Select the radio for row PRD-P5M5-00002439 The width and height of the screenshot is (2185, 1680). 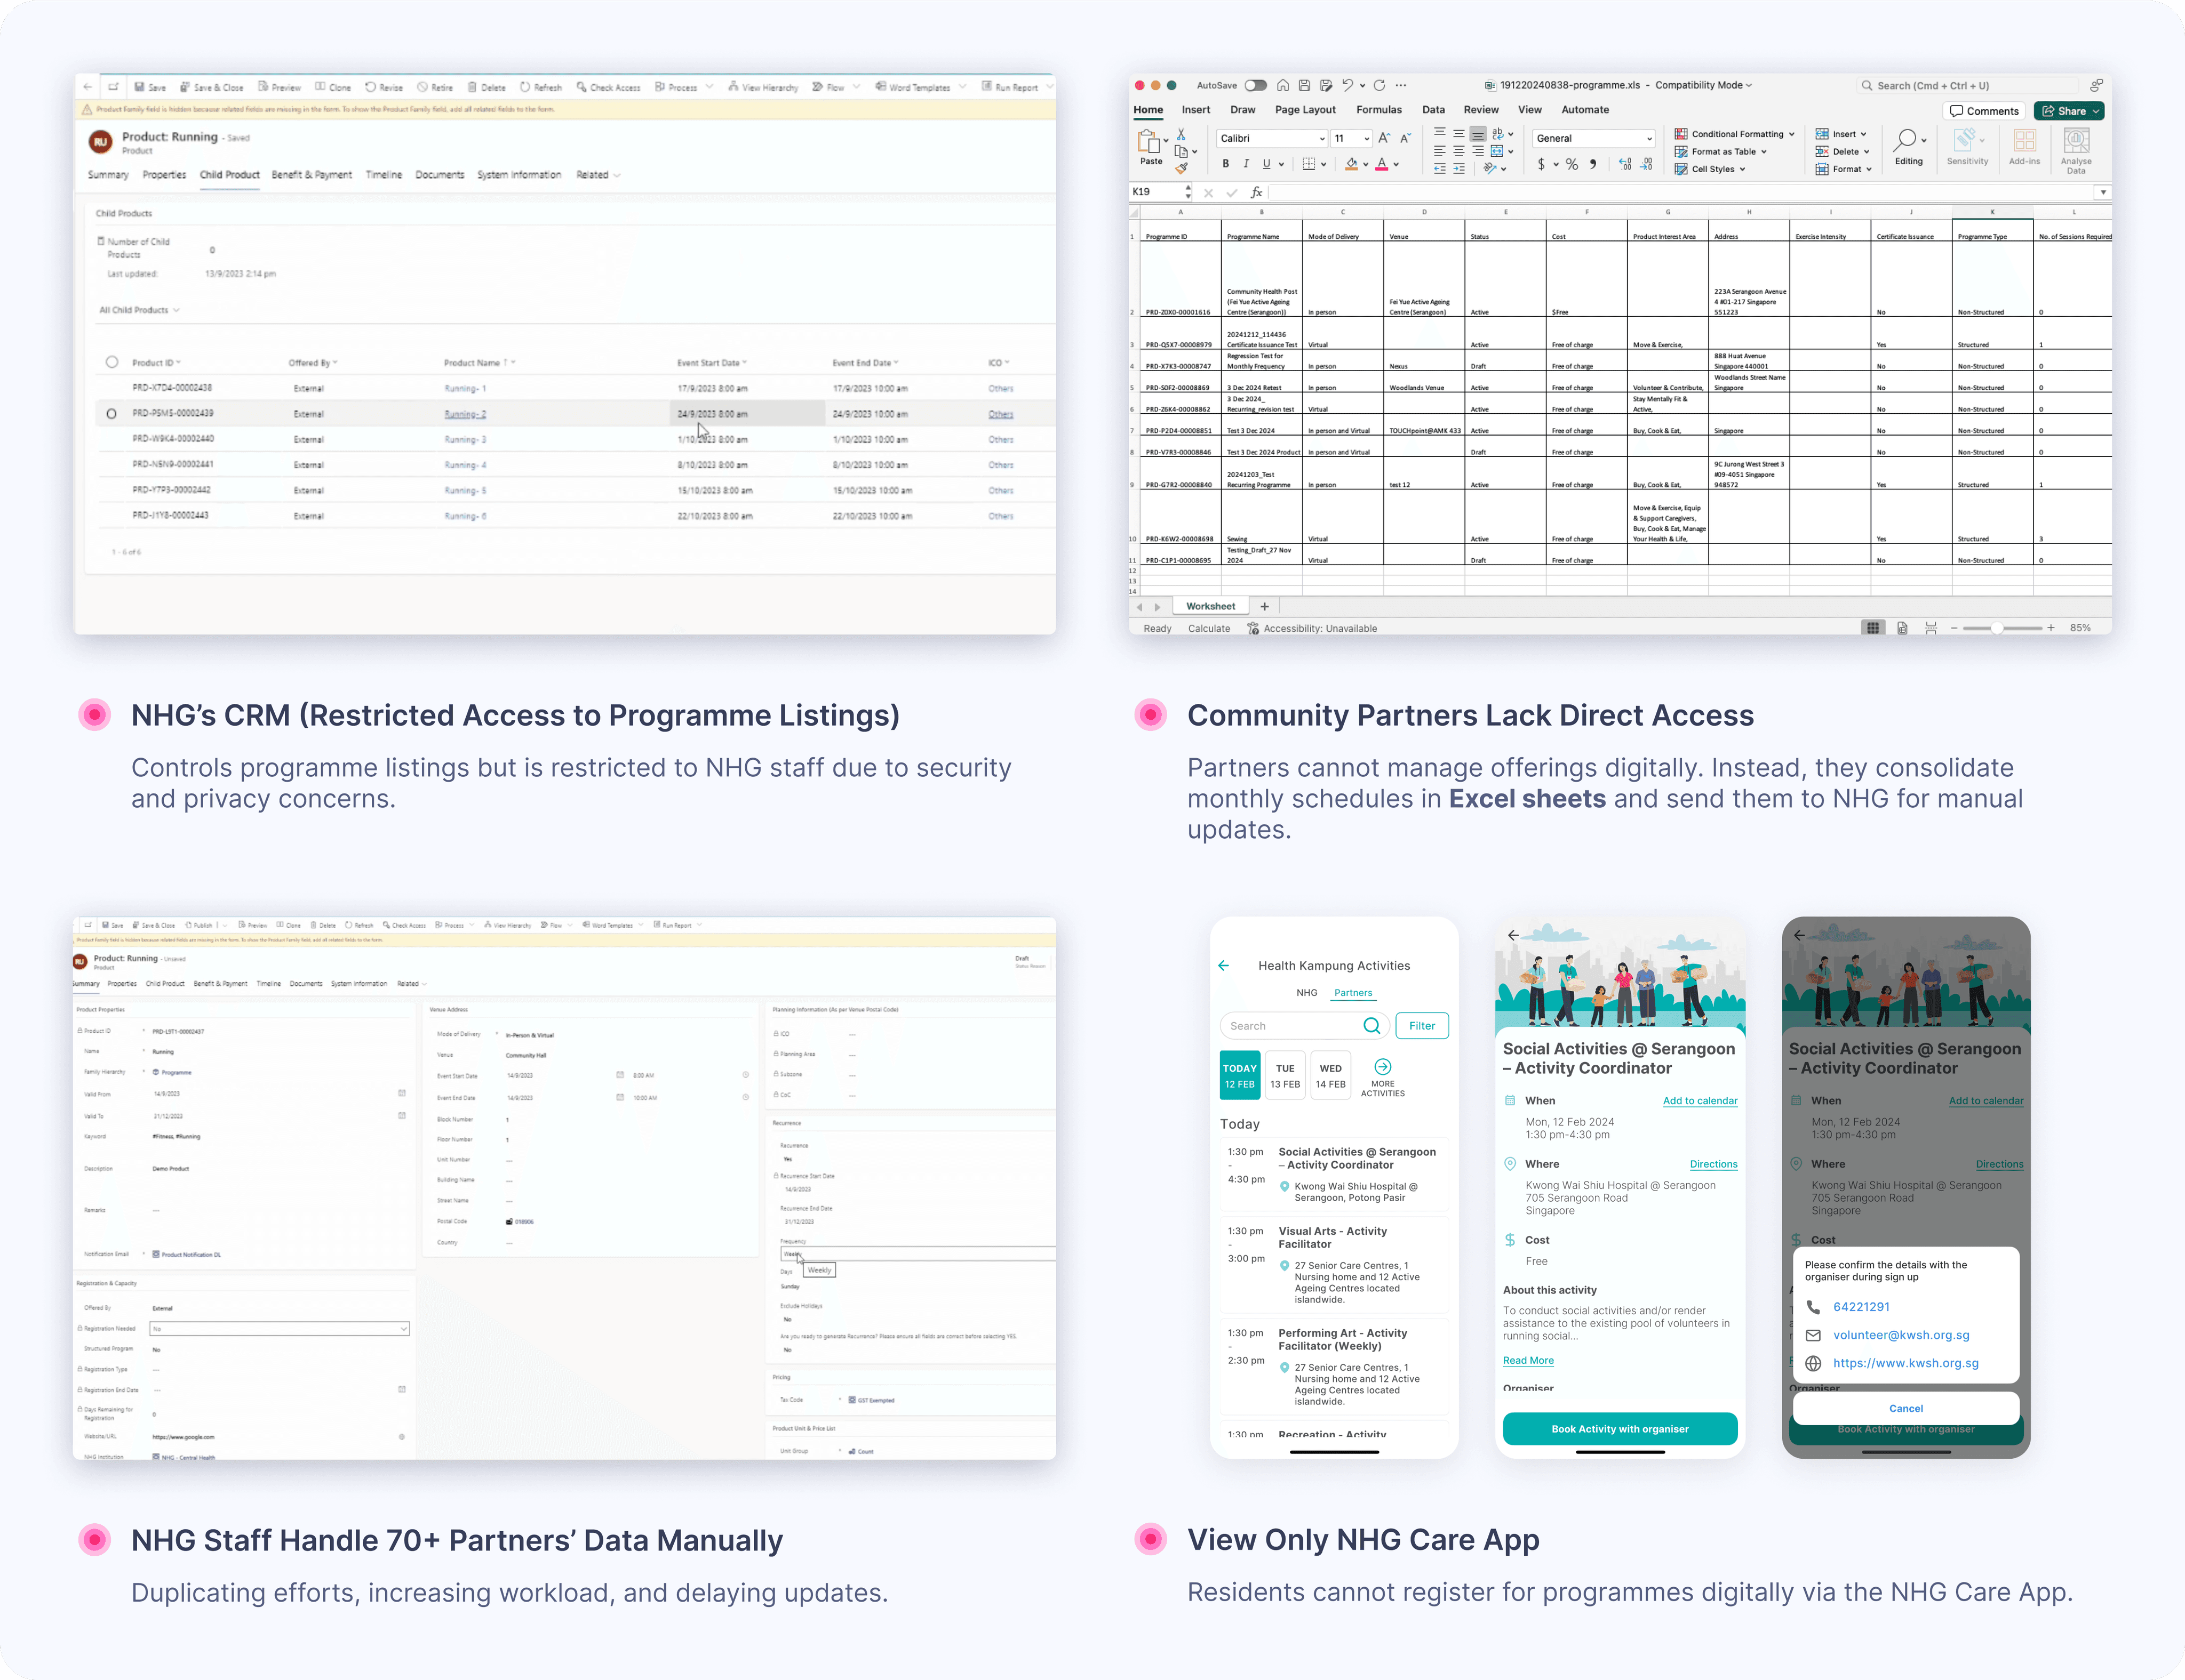[111, 413]
